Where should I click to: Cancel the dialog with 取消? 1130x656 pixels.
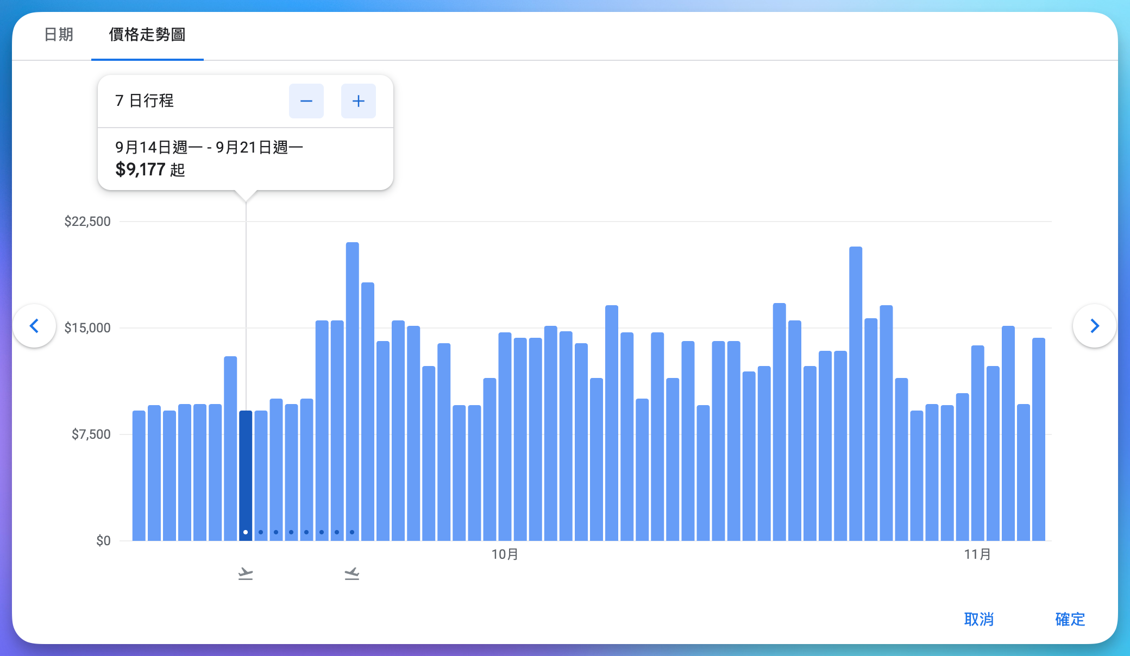pos(979,619)
